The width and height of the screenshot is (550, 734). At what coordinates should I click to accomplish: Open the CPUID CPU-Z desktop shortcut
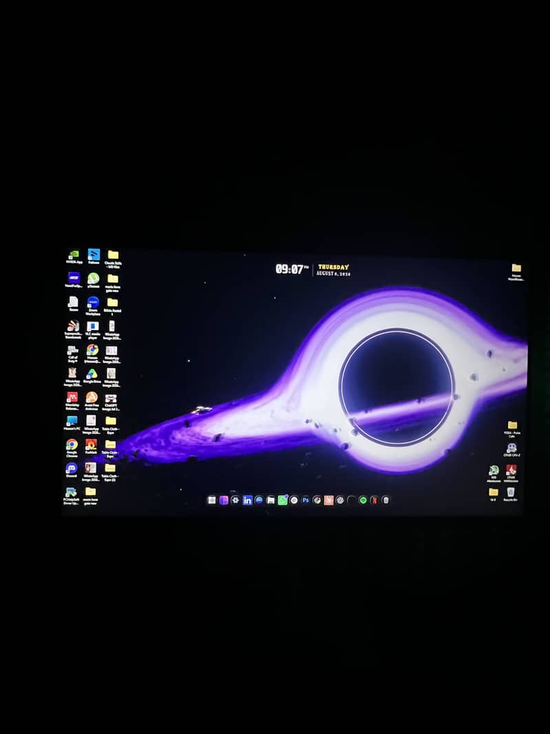[511, 450]
